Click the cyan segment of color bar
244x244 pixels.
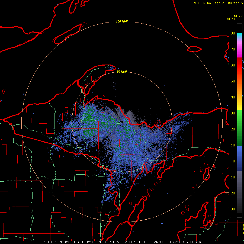point(239,36)
